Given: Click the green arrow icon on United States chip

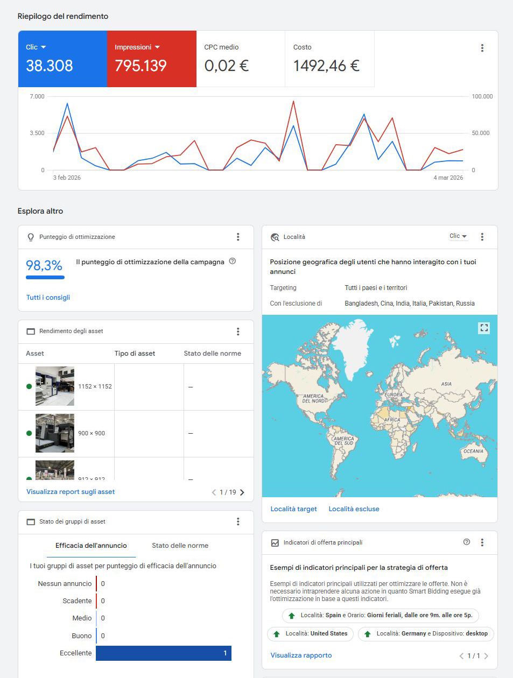Looking at the screenshot, I should pyautogui.click(x=277, y=634).
